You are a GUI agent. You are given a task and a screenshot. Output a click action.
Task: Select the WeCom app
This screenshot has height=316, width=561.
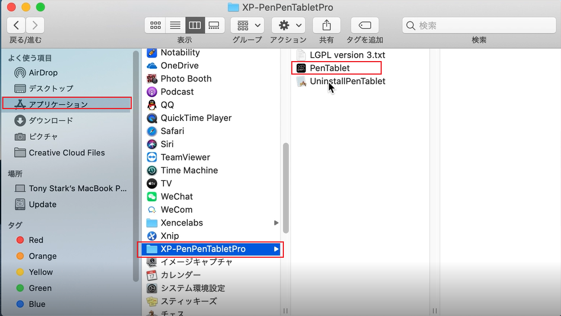pos(211,210)
